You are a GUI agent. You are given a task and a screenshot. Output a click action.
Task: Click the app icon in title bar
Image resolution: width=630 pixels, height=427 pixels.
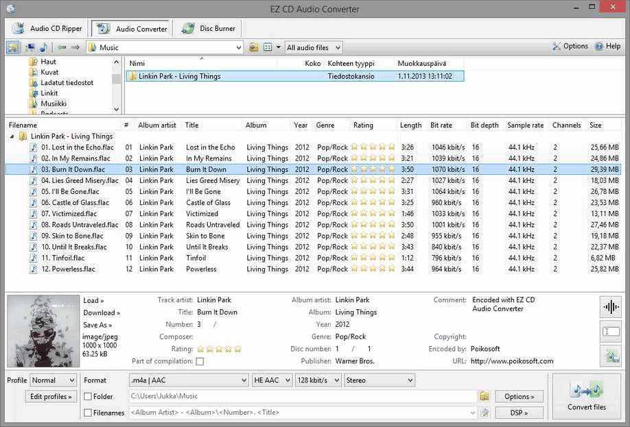11,8
